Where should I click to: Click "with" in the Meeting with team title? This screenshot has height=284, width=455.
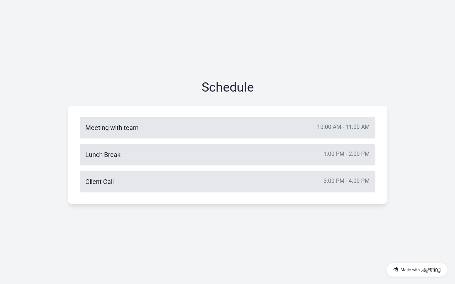(x=116, y=128)
